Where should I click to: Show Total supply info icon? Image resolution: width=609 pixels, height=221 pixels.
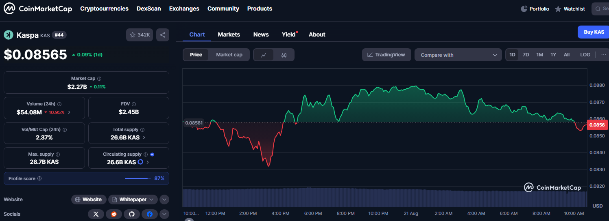click(143, 130)
